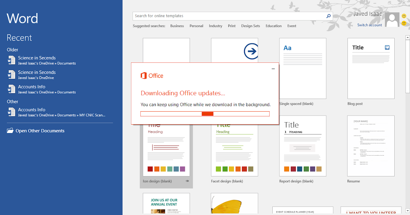Open the Ion design blank template

tap(166, 150)
